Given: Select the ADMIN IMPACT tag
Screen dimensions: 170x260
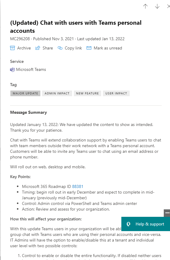Looking at the screenshot, I should (x=57, y=93).
